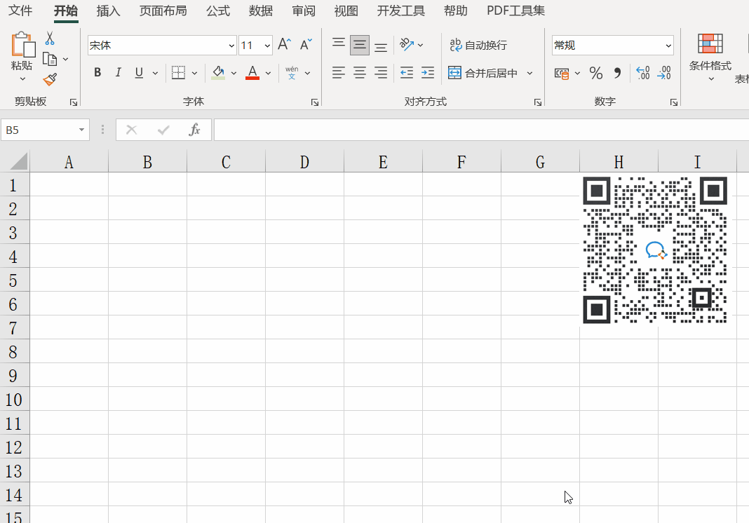
Task: Open borders dropdown arrow
Action: point(194,73)
